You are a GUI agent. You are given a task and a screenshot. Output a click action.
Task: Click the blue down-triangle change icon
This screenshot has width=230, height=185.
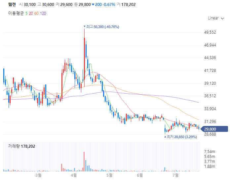93,5
